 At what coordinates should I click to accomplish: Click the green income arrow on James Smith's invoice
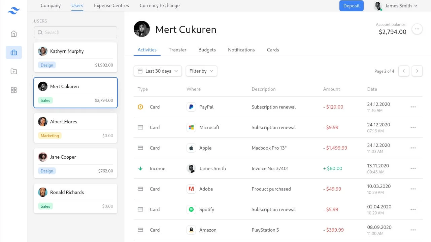tap(140, 168)
